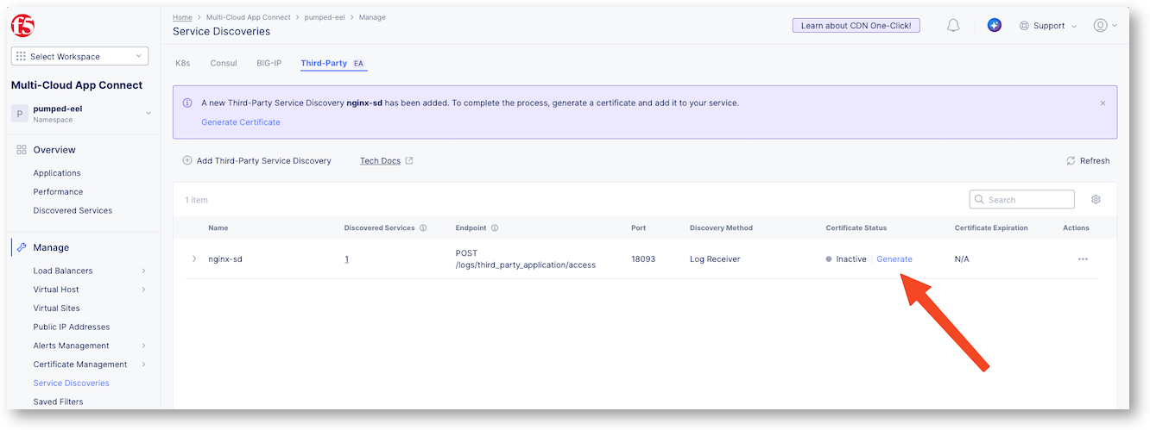Image resolution: width=1150 pixels, height=430 pixels.
Task: Click Add Third-Party Service Discovery
Action: 256,161
